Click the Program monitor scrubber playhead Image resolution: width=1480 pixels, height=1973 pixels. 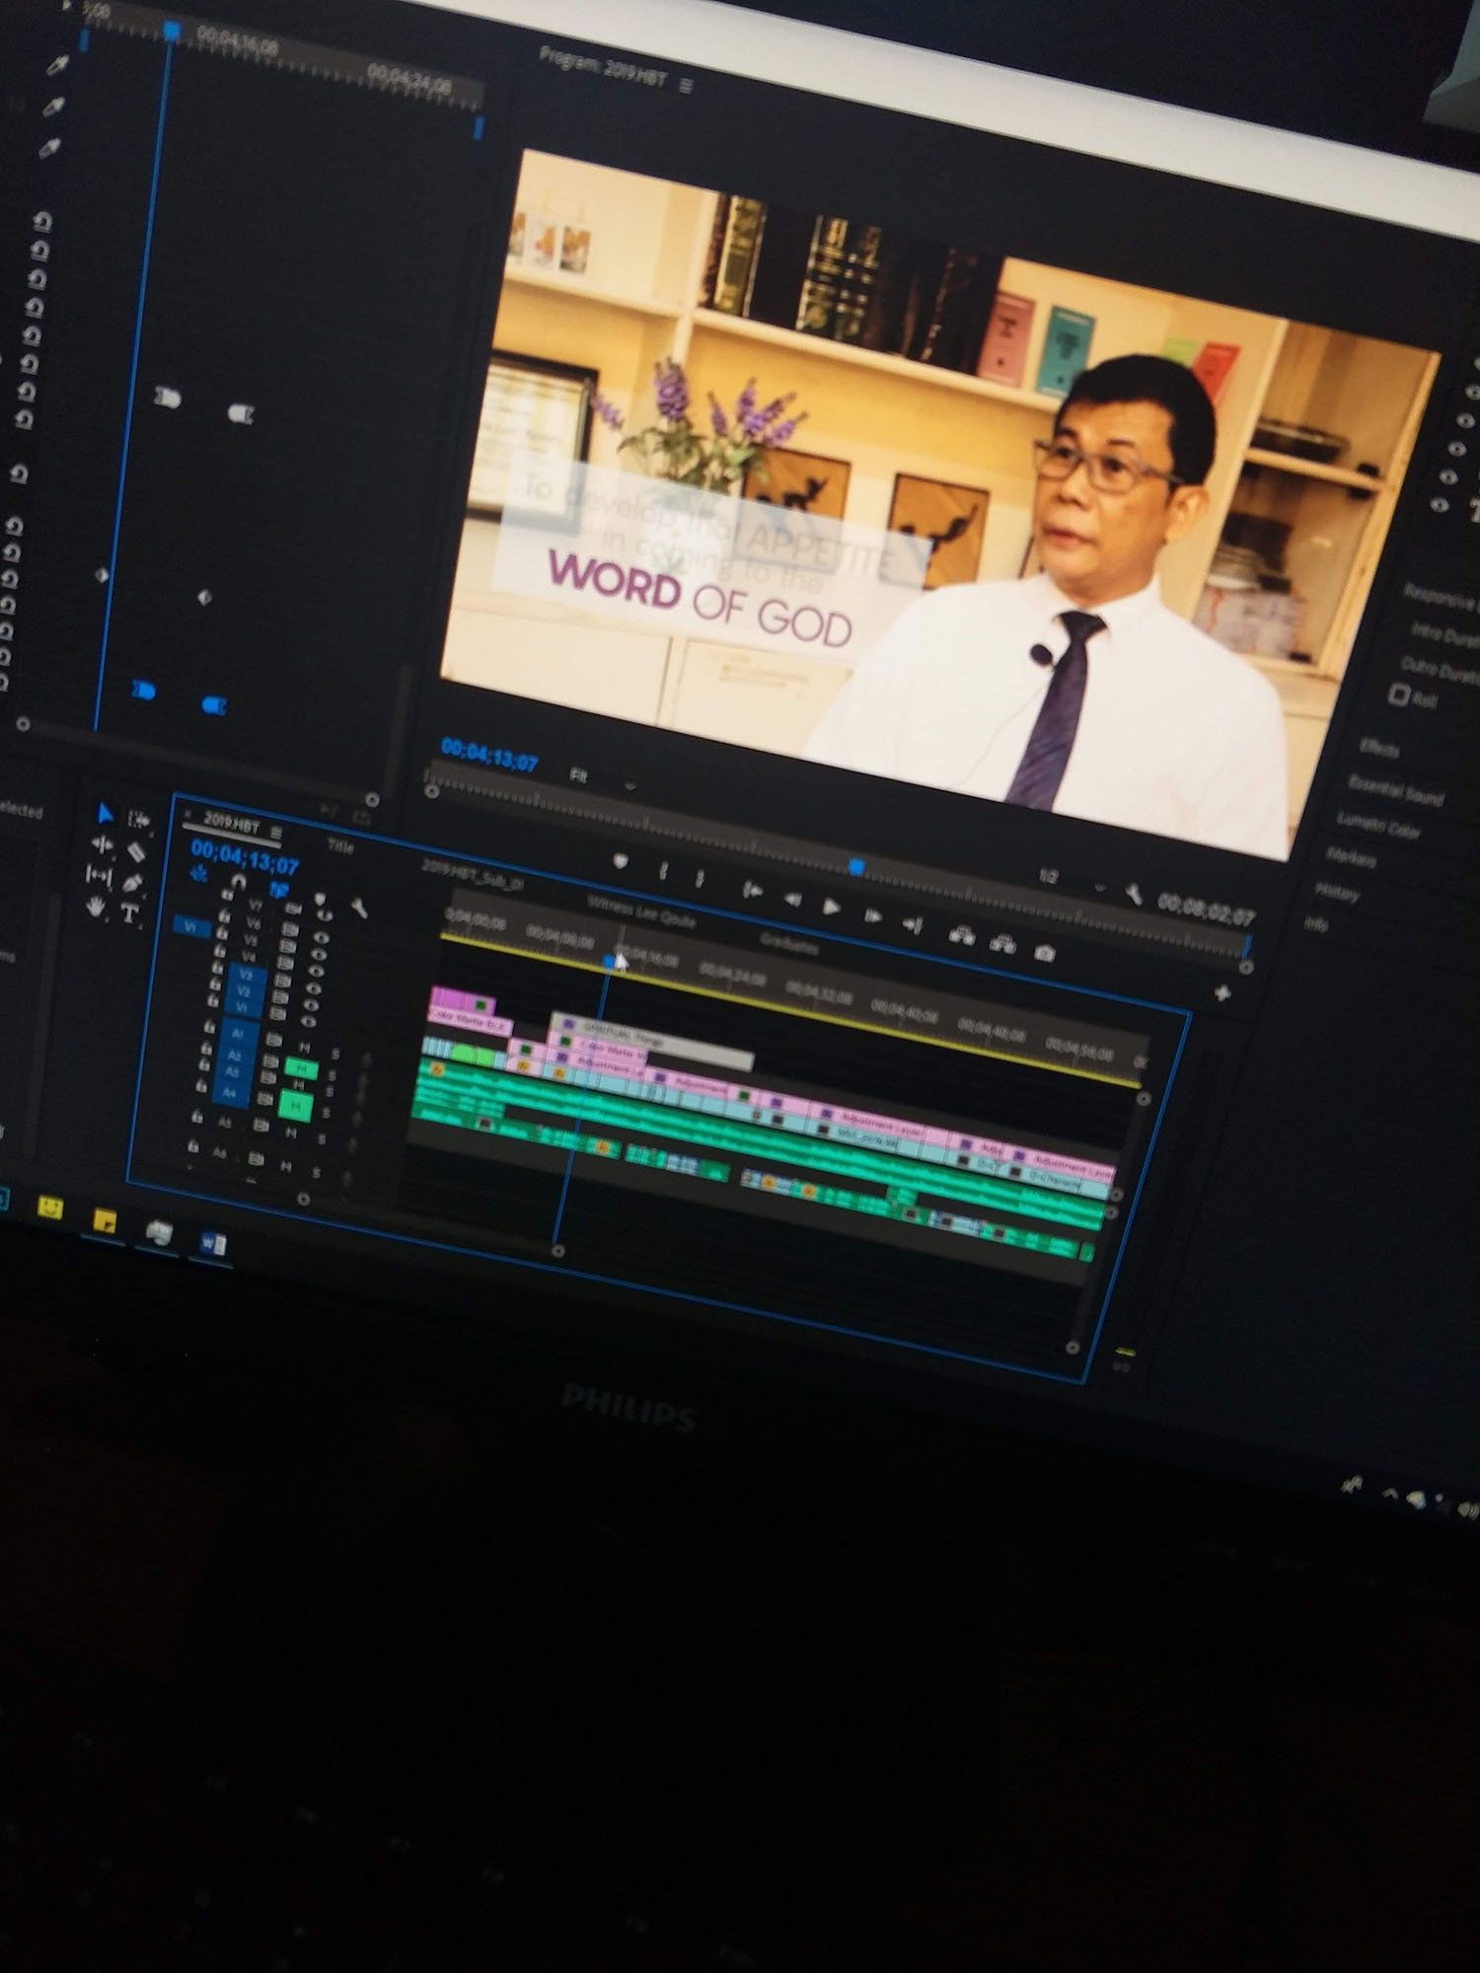tap(856, 866)
